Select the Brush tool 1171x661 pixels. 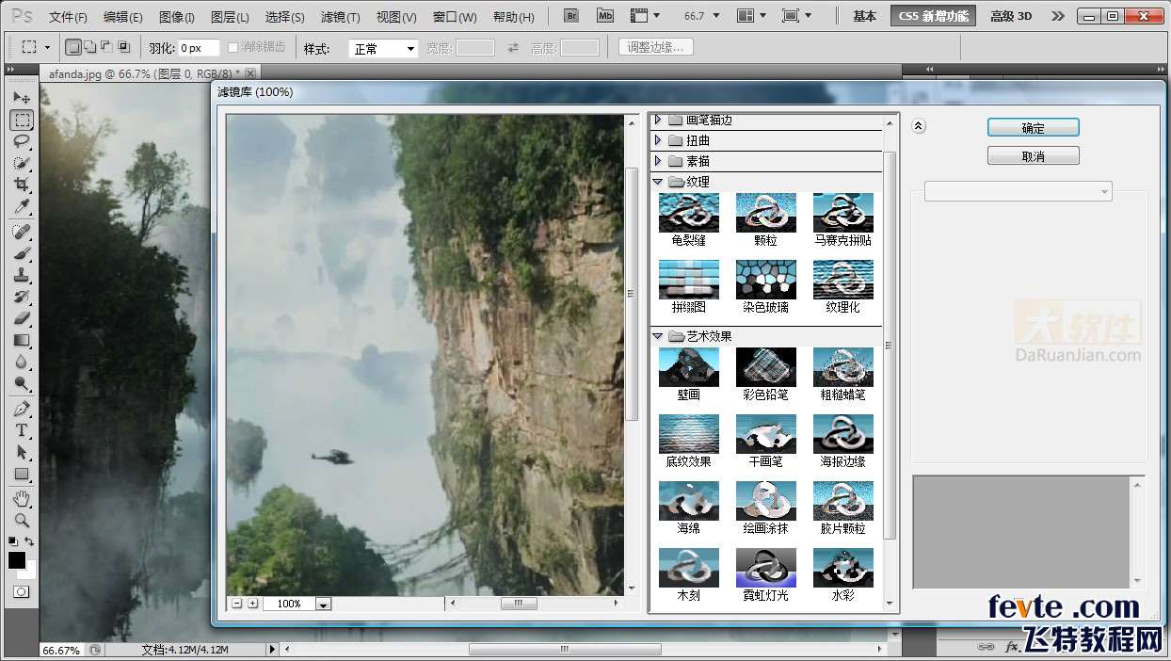(x=22, y=253)
